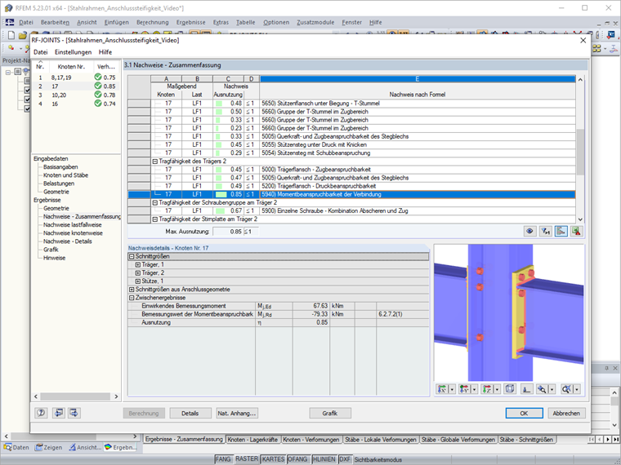Click the Max. Ausnutzung value field
Viewport: 621px width, 465px height.
(x=228, y=232)
